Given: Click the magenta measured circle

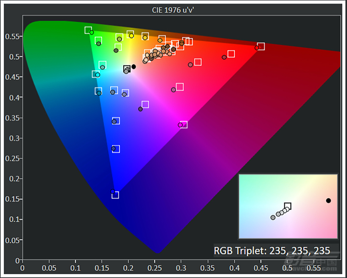Looking at the screenshot, I should tap(180, 125).
